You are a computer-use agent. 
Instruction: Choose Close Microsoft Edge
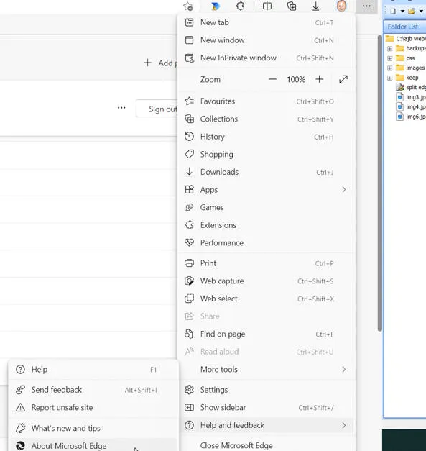point(267,445)
